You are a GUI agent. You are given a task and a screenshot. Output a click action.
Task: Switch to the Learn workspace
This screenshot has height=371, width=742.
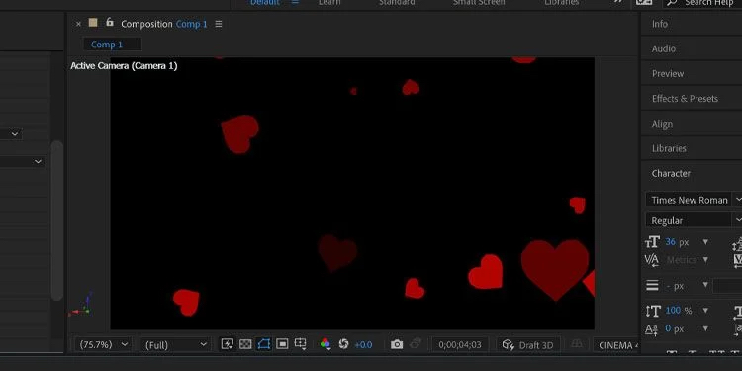click(328, 2)
